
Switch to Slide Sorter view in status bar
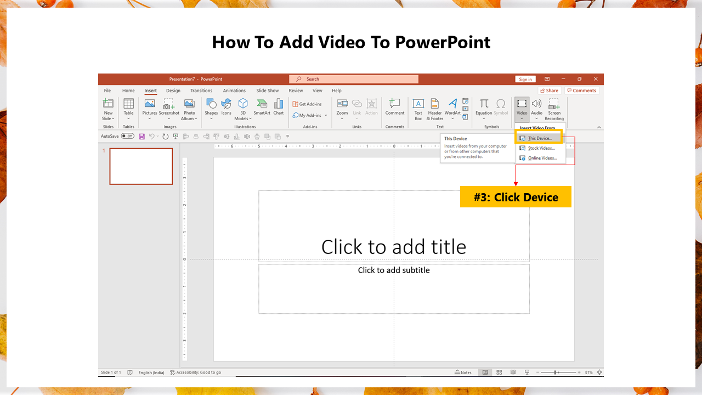[499, 372]
